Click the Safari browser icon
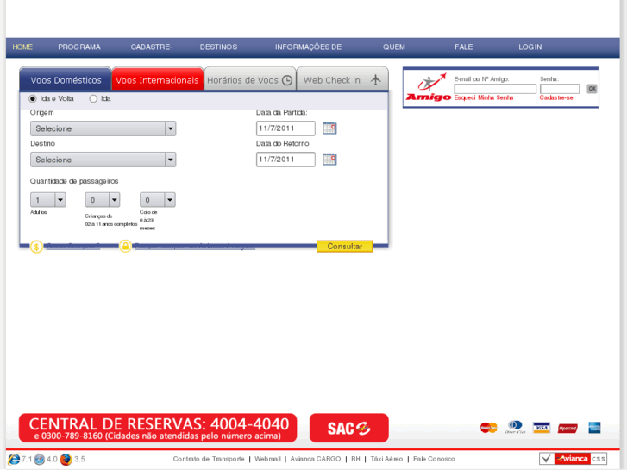Viewport: 627px width, 470px height. (x=39, y=459)
